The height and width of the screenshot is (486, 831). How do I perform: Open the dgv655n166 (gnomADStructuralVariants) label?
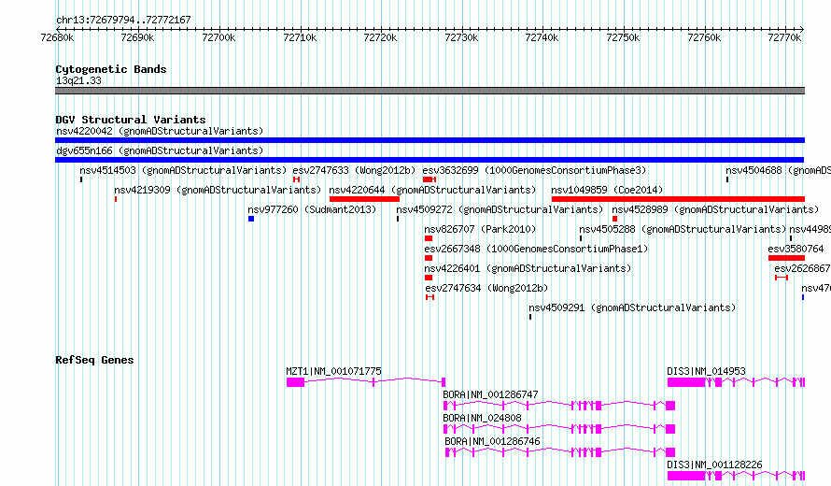(x=160, y=150)
